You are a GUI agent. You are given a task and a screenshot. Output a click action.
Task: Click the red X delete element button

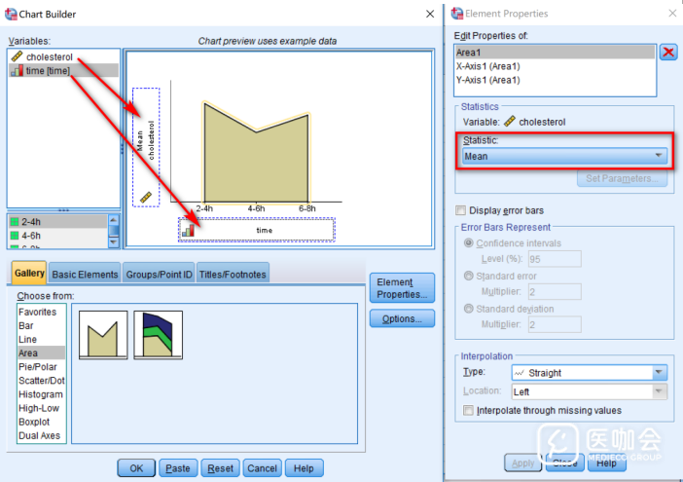coord(668,53)
